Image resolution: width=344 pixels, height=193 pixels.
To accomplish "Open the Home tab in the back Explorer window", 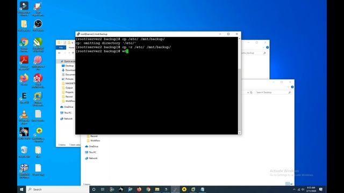I will (71, 48).
